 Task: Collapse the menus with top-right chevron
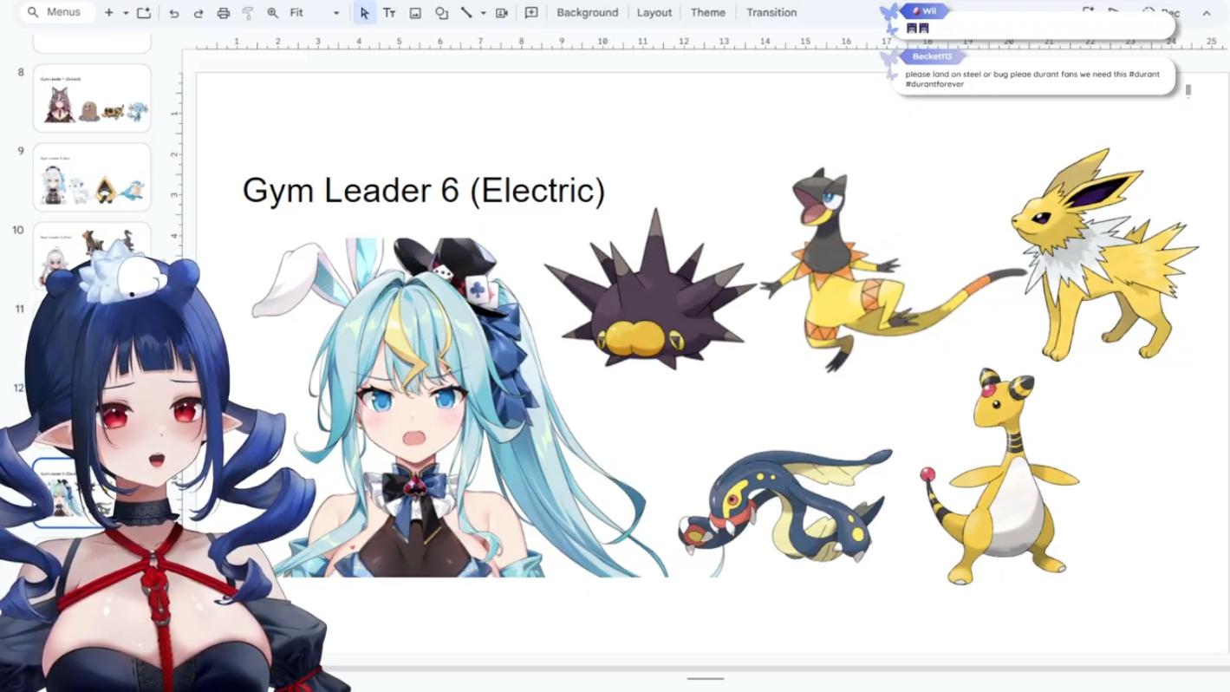point(1206,13)
